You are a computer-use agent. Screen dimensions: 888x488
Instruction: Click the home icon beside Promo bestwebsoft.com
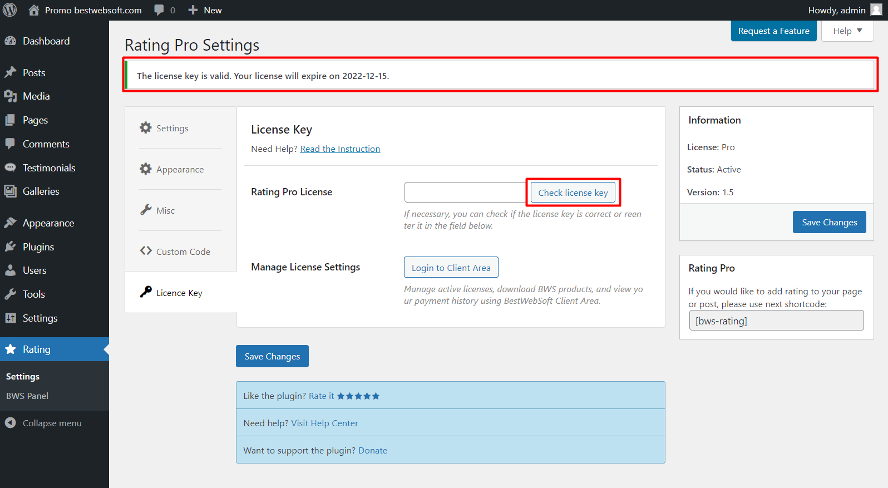(x=34, y=10)
